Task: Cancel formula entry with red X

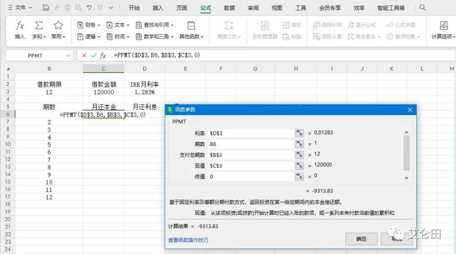Action: pos(84,55)
